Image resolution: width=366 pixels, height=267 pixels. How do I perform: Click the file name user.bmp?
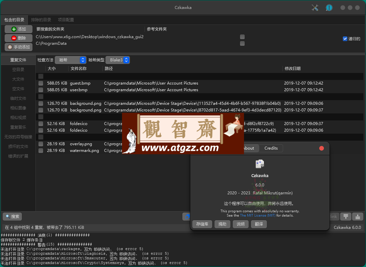point(79,90)
